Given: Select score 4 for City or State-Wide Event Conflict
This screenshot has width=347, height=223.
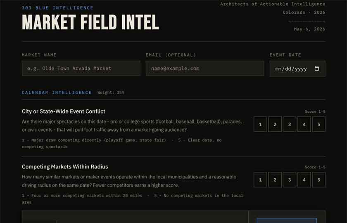Looking at the screenshot, I should click(x=304, y=124).
